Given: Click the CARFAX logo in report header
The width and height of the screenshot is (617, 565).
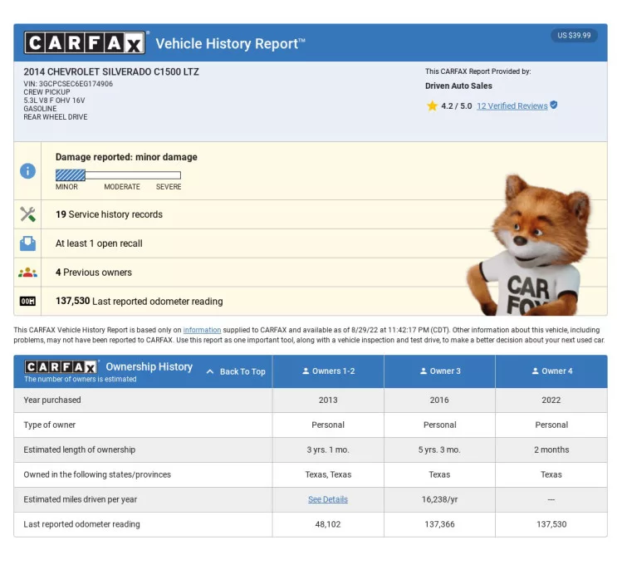Looking at the screenshot, I should point(85,42).
